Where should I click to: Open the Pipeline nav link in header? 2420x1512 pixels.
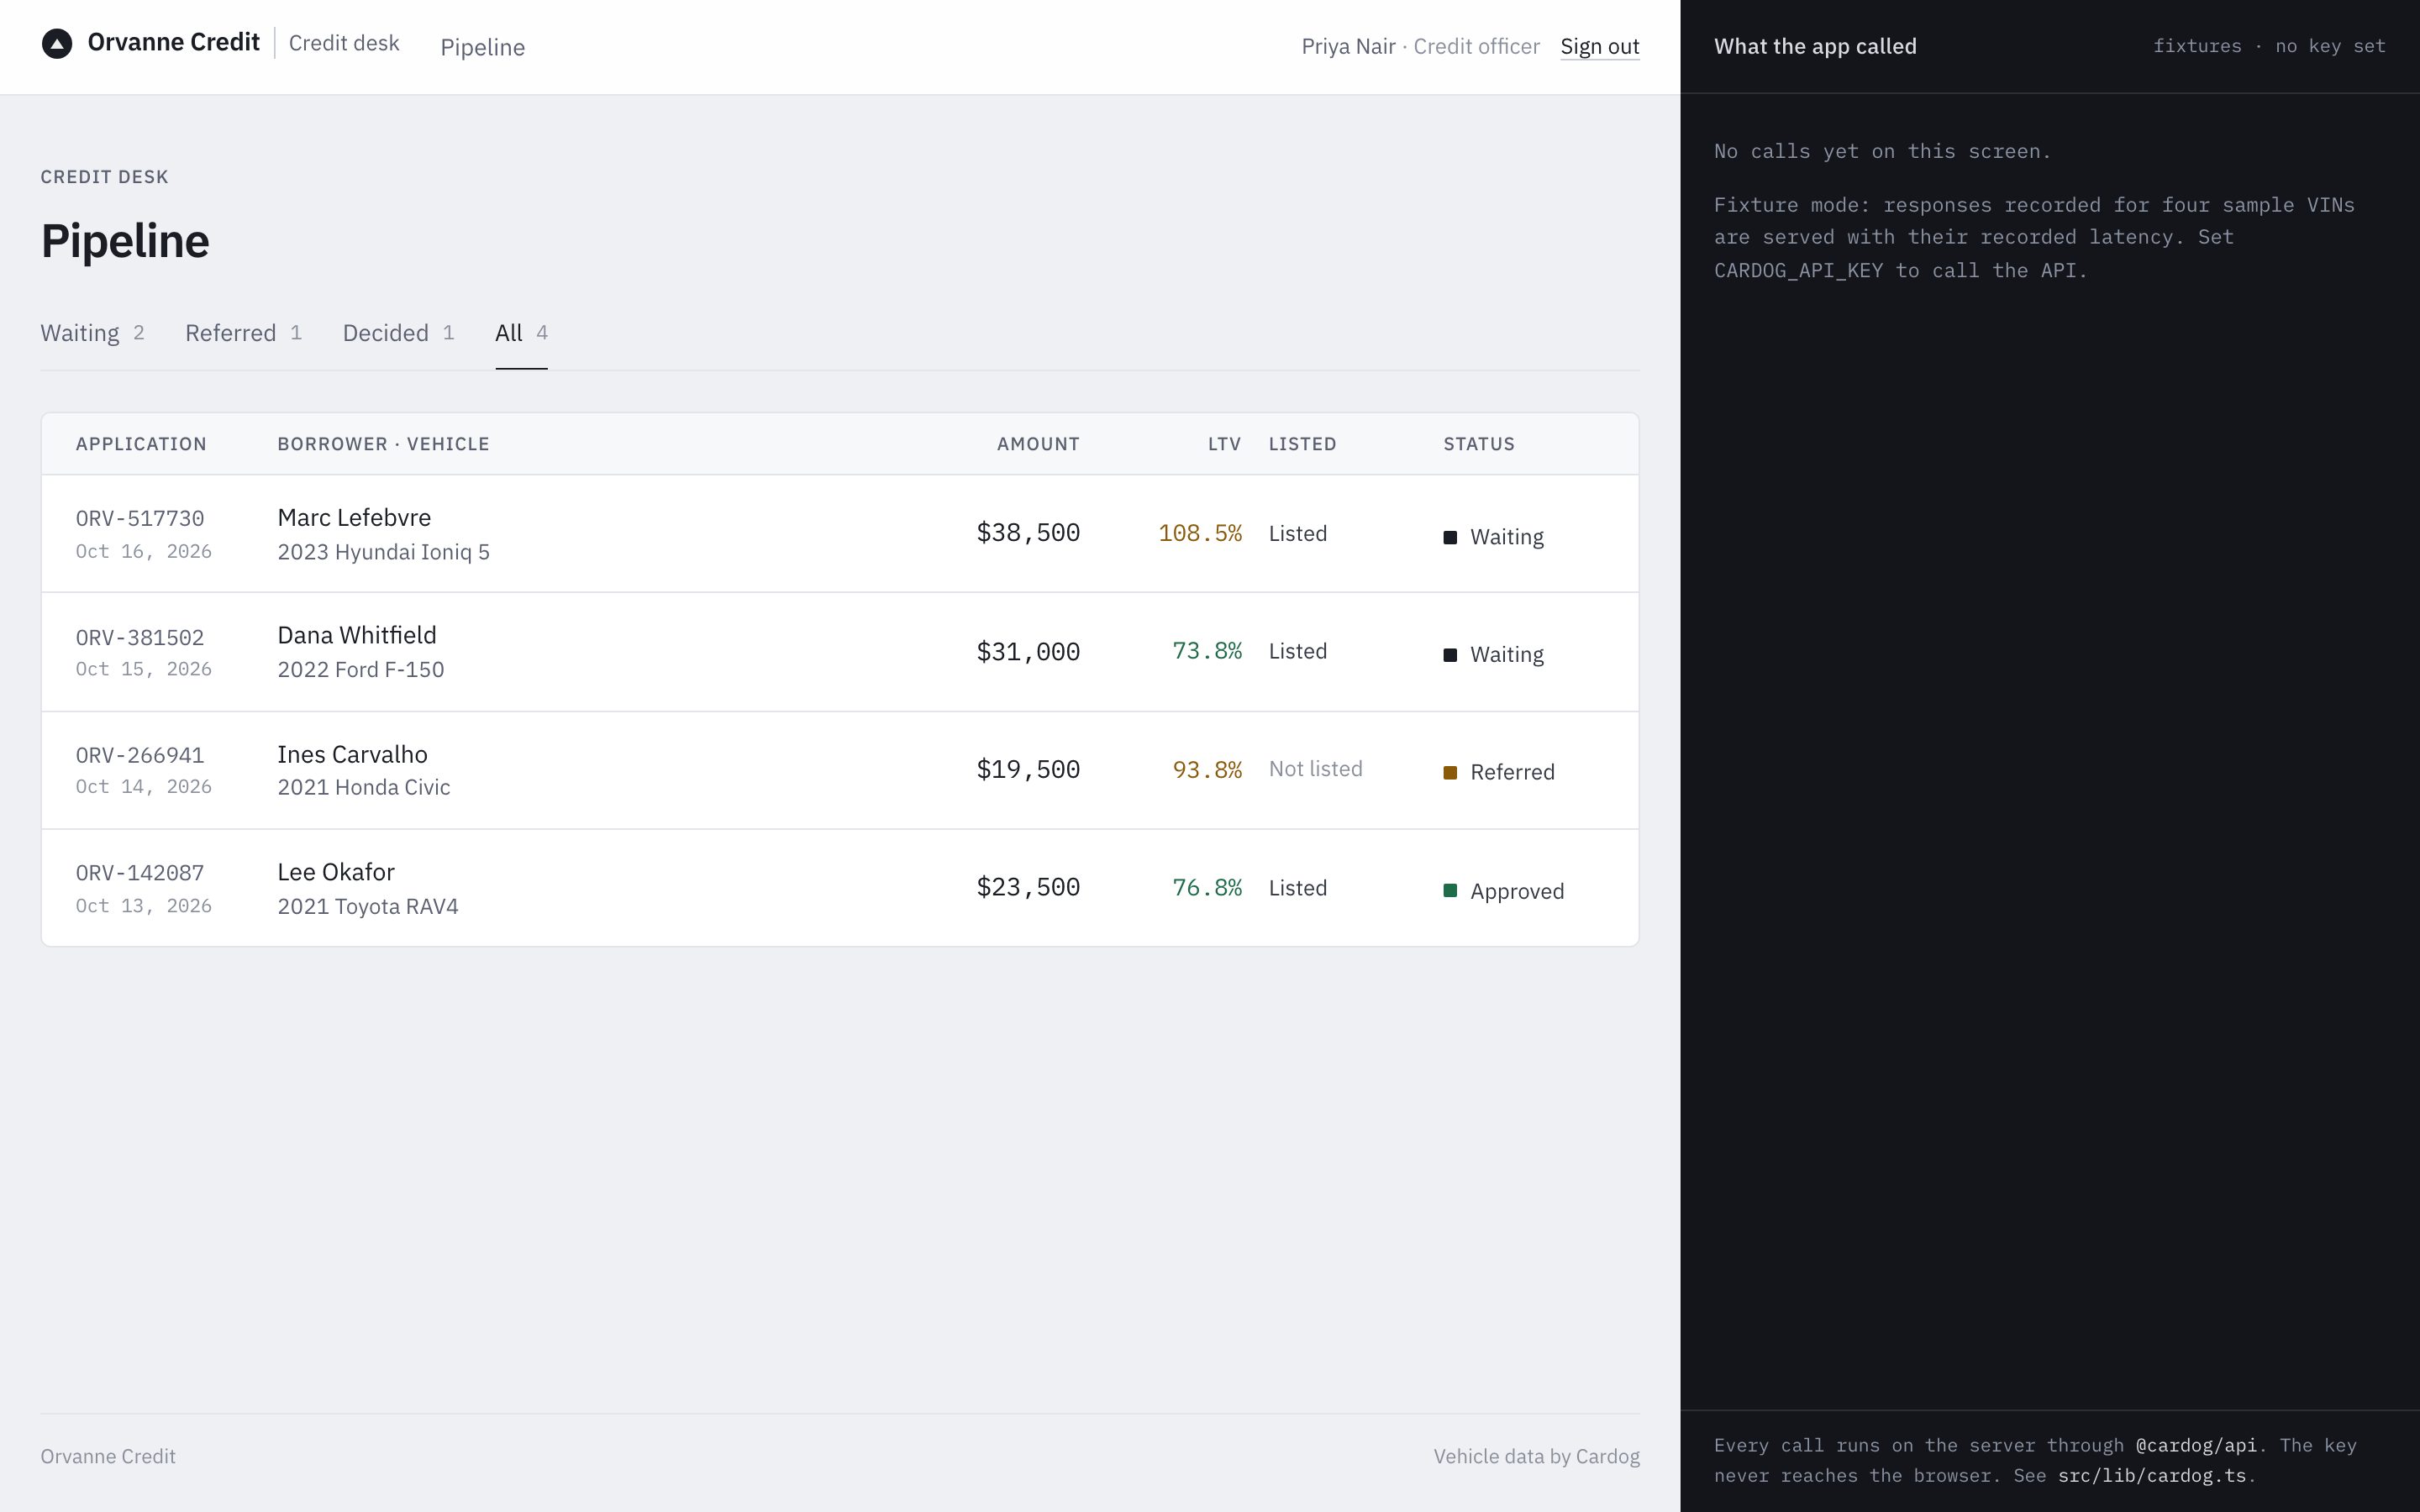point(482,47)
